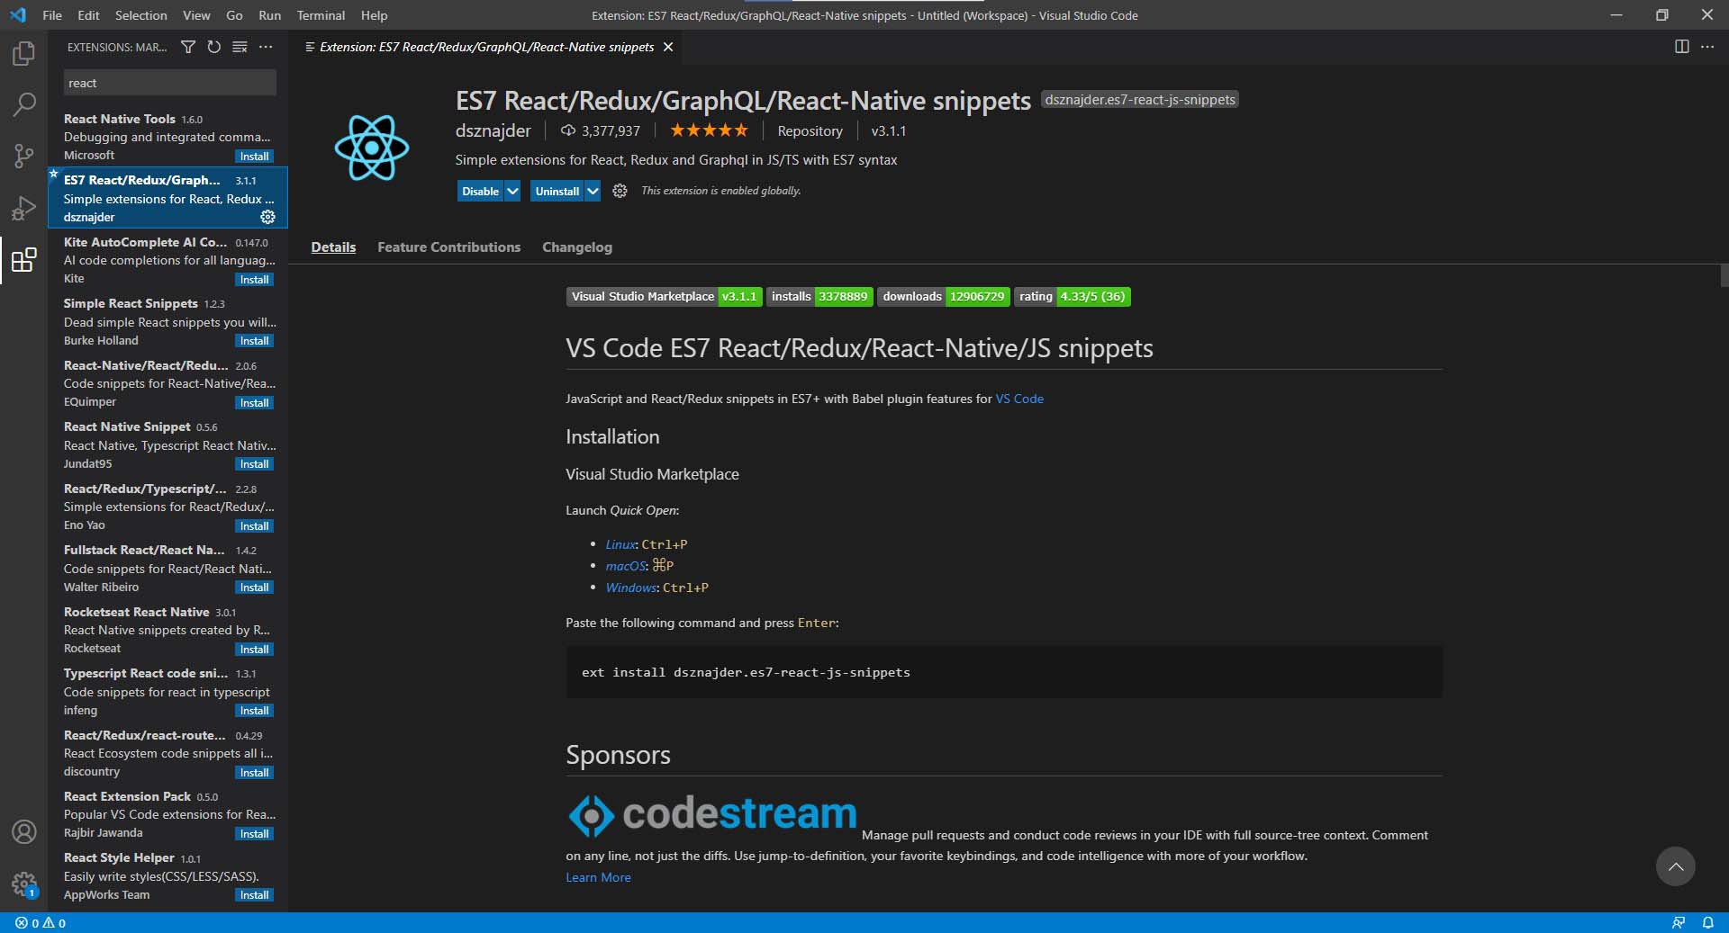Open the Views and More Actions ellipsis
Screen dimensions: 1729x933
(x=266, y=47)
